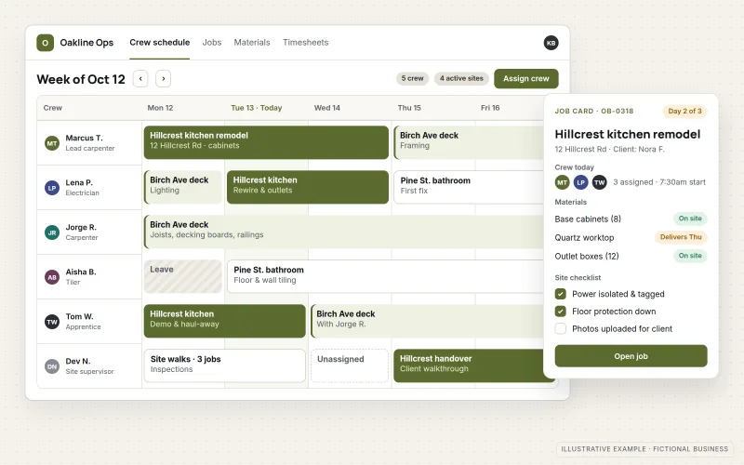Click the Wed 14 column header
Screen dimensions: 744x465
pyautogui.click(x=327, y=108)
